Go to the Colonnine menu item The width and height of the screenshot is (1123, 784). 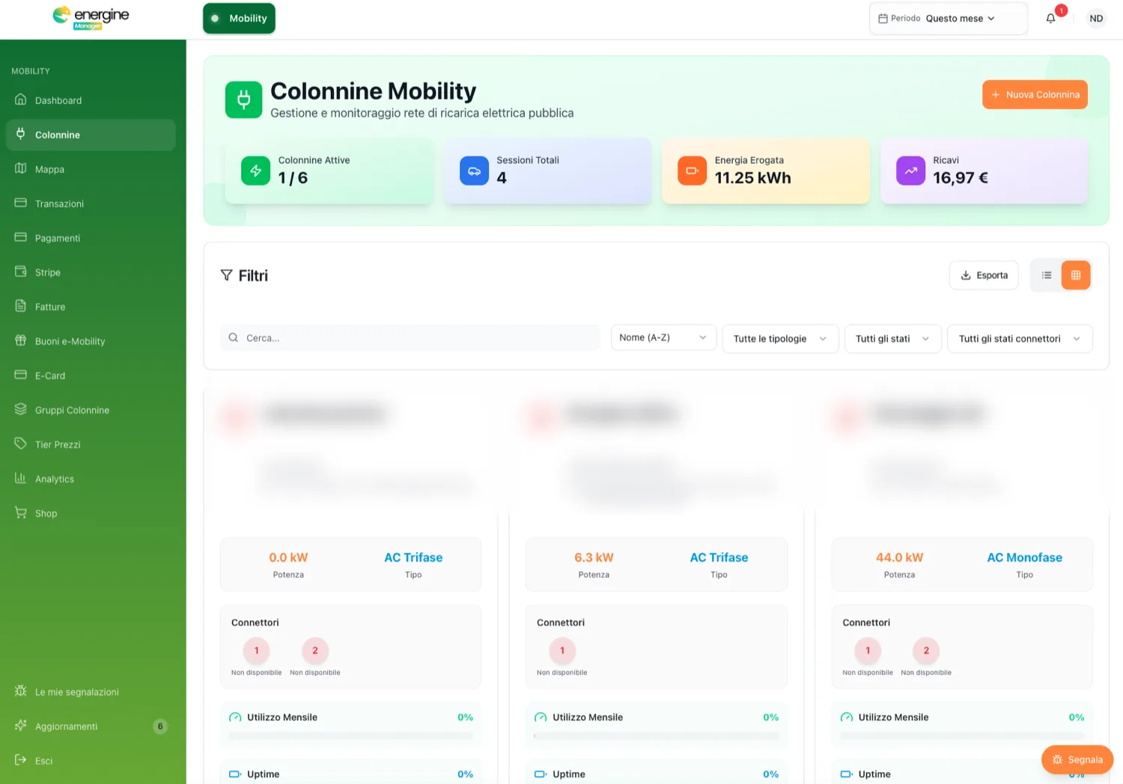(x=91, y=135)
